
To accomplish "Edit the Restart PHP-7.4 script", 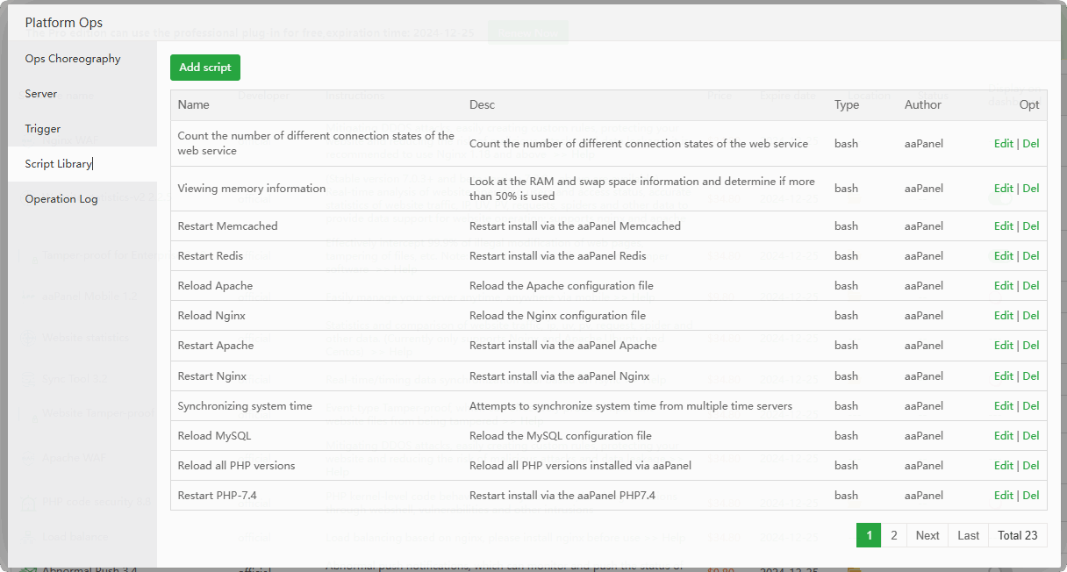I will pyautogui.click(x=1003, y=496).
